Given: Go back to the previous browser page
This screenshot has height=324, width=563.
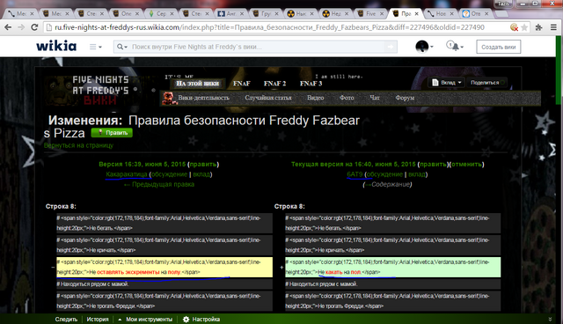Looking at the screenshot, I should (x=8, y=27).
